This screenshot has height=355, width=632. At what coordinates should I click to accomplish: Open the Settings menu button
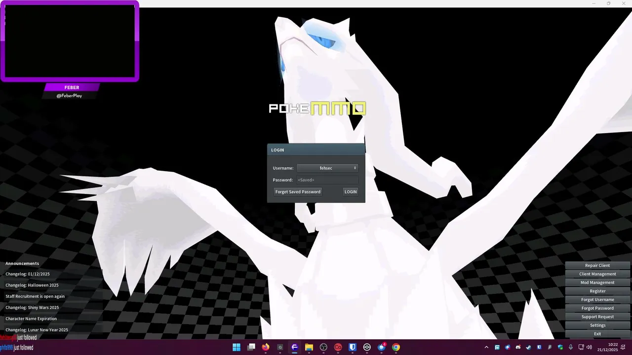(597, 325)
